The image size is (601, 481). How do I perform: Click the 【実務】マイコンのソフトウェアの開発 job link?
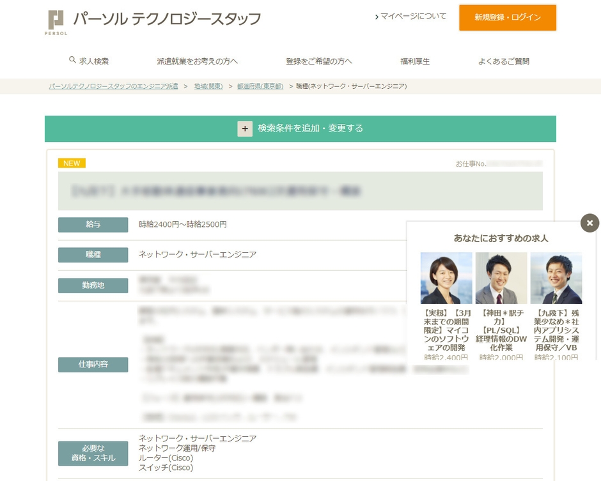pyautogui.click(x=446, y=330)
